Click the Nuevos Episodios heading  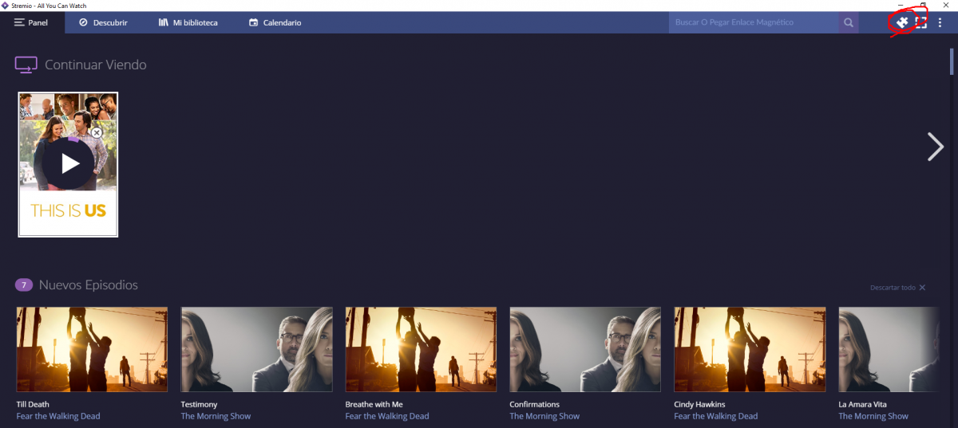coord(89,285)
